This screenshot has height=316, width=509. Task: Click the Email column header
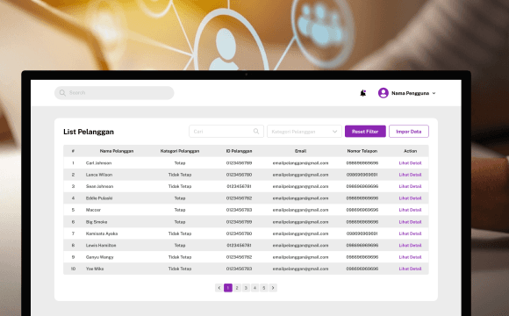coord(301,151)
